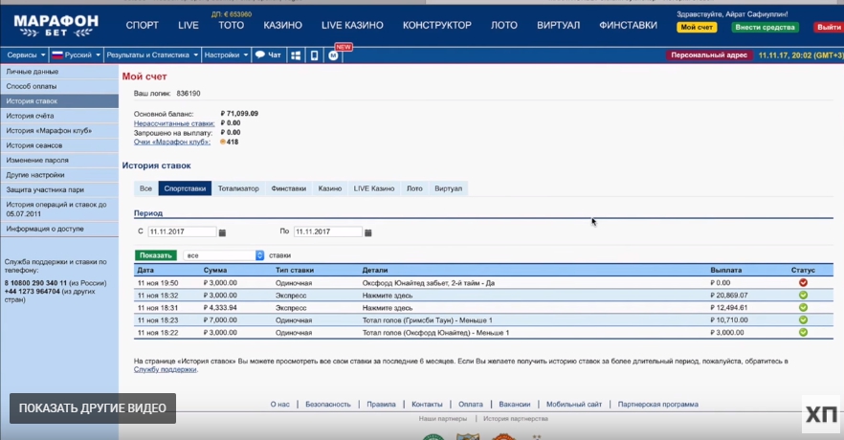Expand the Сервисы dropdown menu
The image size is (844, 440).
25,55
